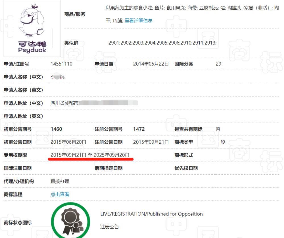The width and height of the screenshot is (284, 238).
Task: Click 直接办理 agency value
Action: [60, 181]
